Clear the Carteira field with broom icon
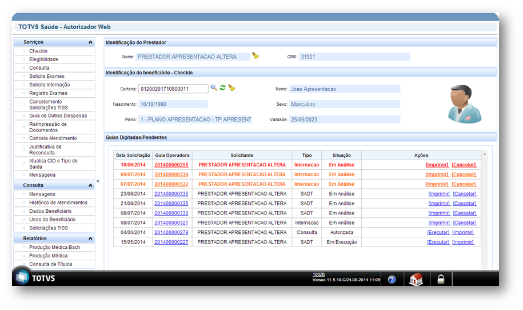 point(231,88)
